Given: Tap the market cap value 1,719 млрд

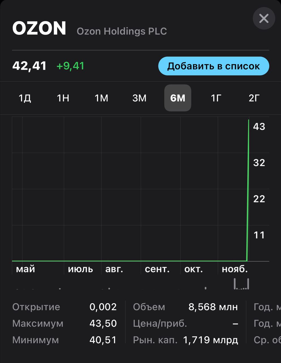Looking at the screenshot, I should click(x=210, y=340).
